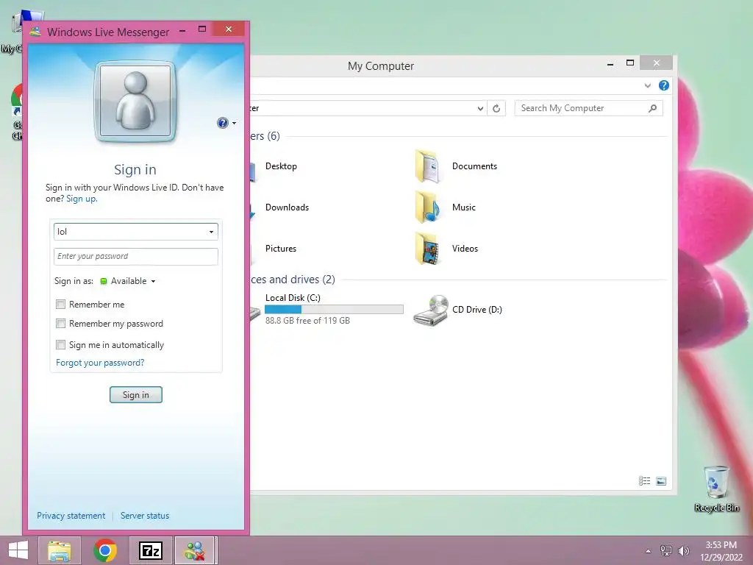Click the search magnifier icon in My Computer
This screenshot has width=753, height=565.
[652, 109]
